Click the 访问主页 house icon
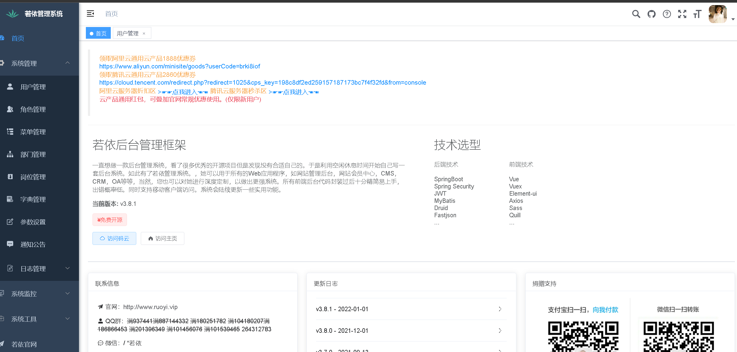 (x=151, y=238)
